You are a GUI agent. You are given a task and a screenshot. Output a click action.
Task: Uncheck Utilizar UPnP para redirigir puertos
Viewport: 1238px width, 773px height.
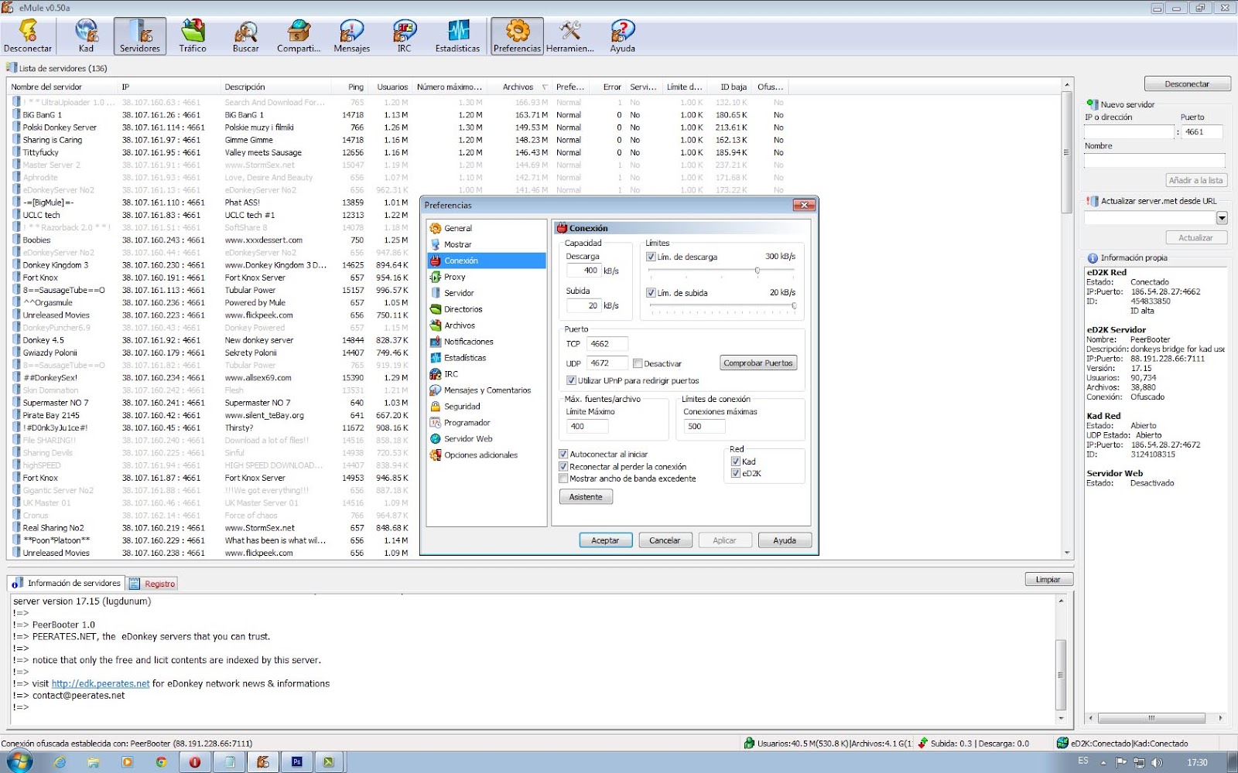[570, 380]
